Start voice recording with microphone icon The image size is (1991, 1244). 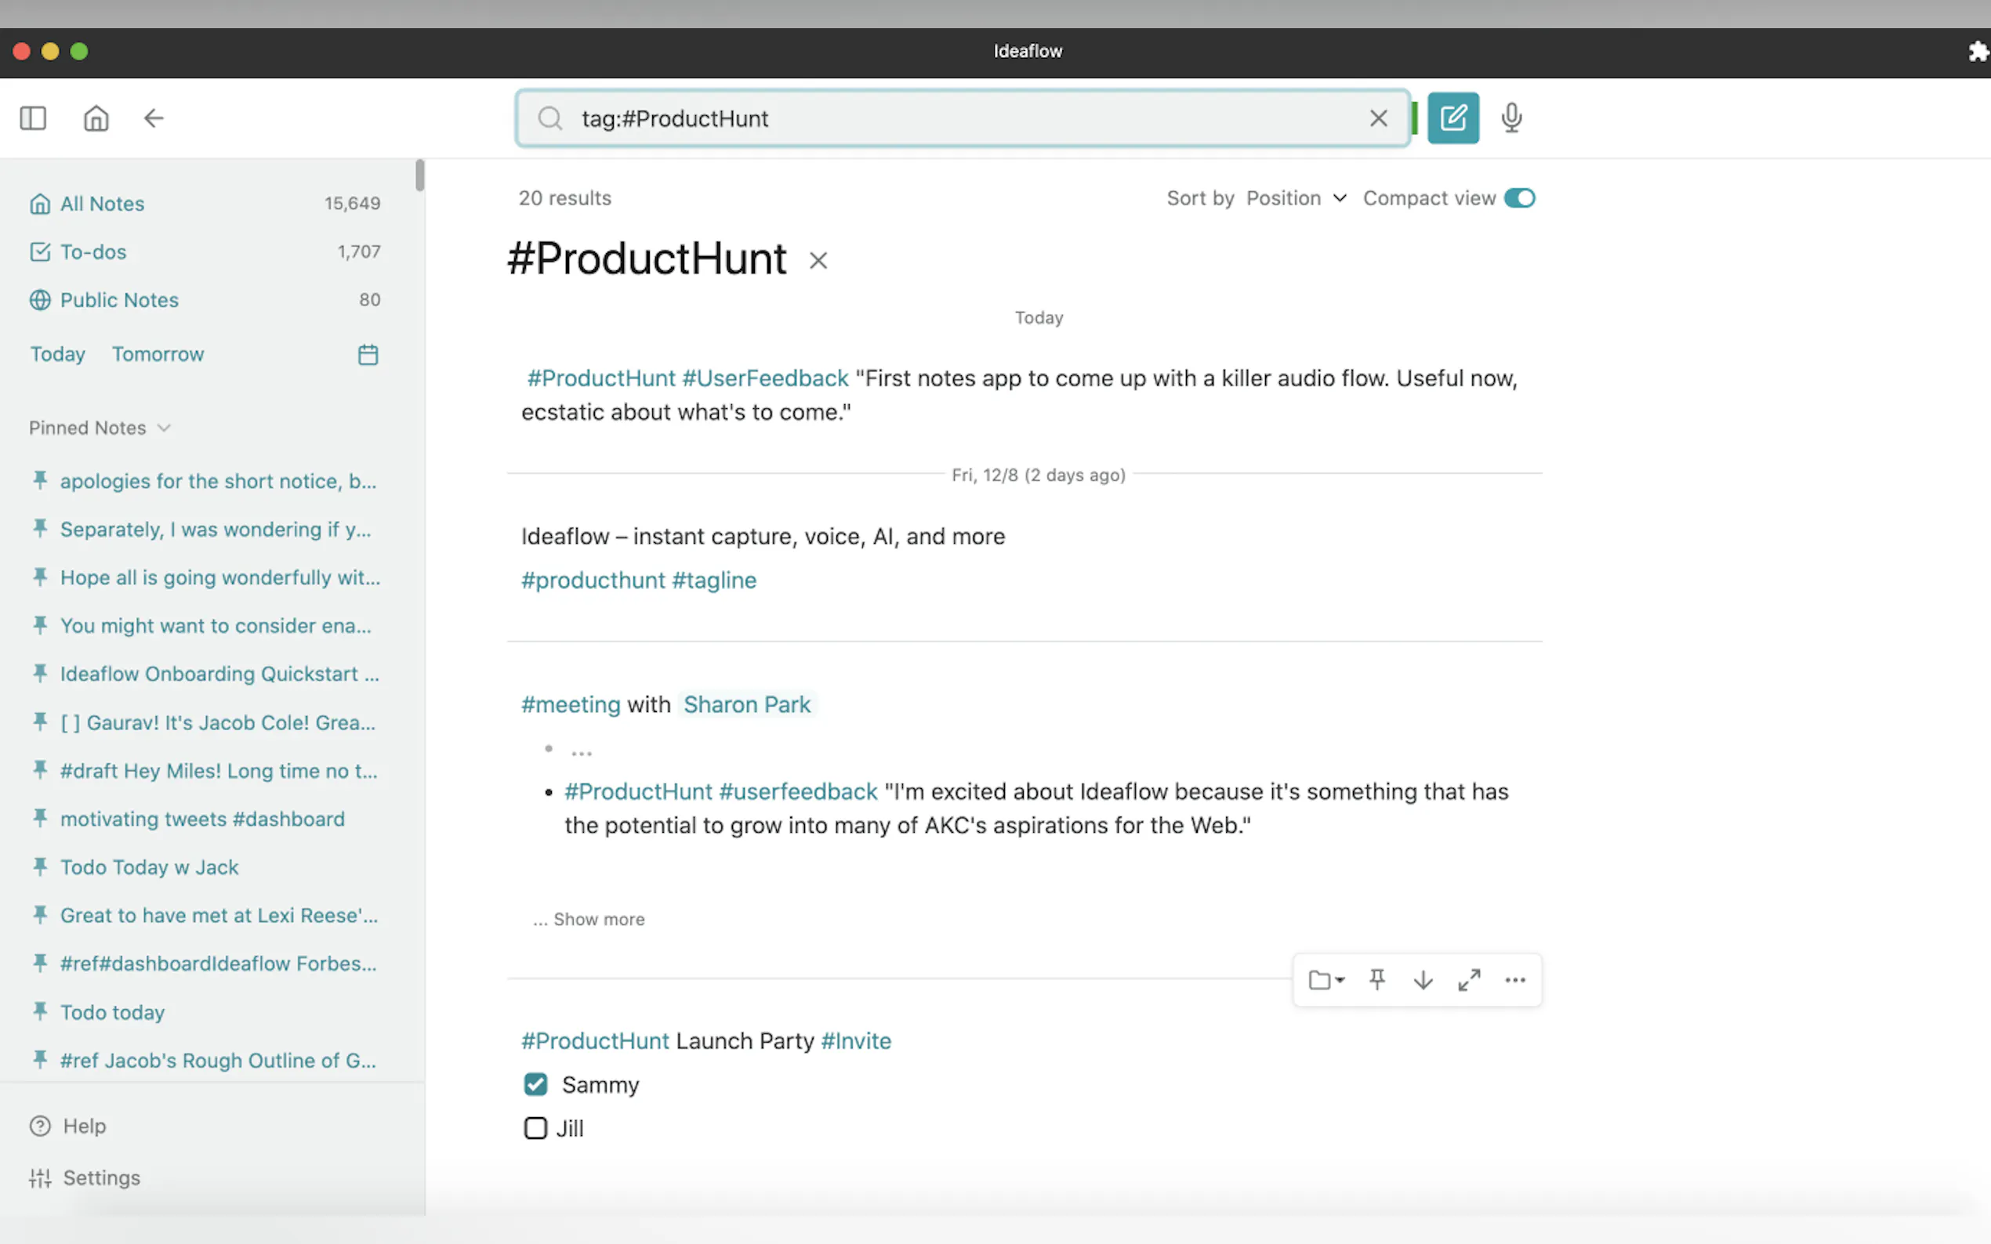tap(1511, 118)
